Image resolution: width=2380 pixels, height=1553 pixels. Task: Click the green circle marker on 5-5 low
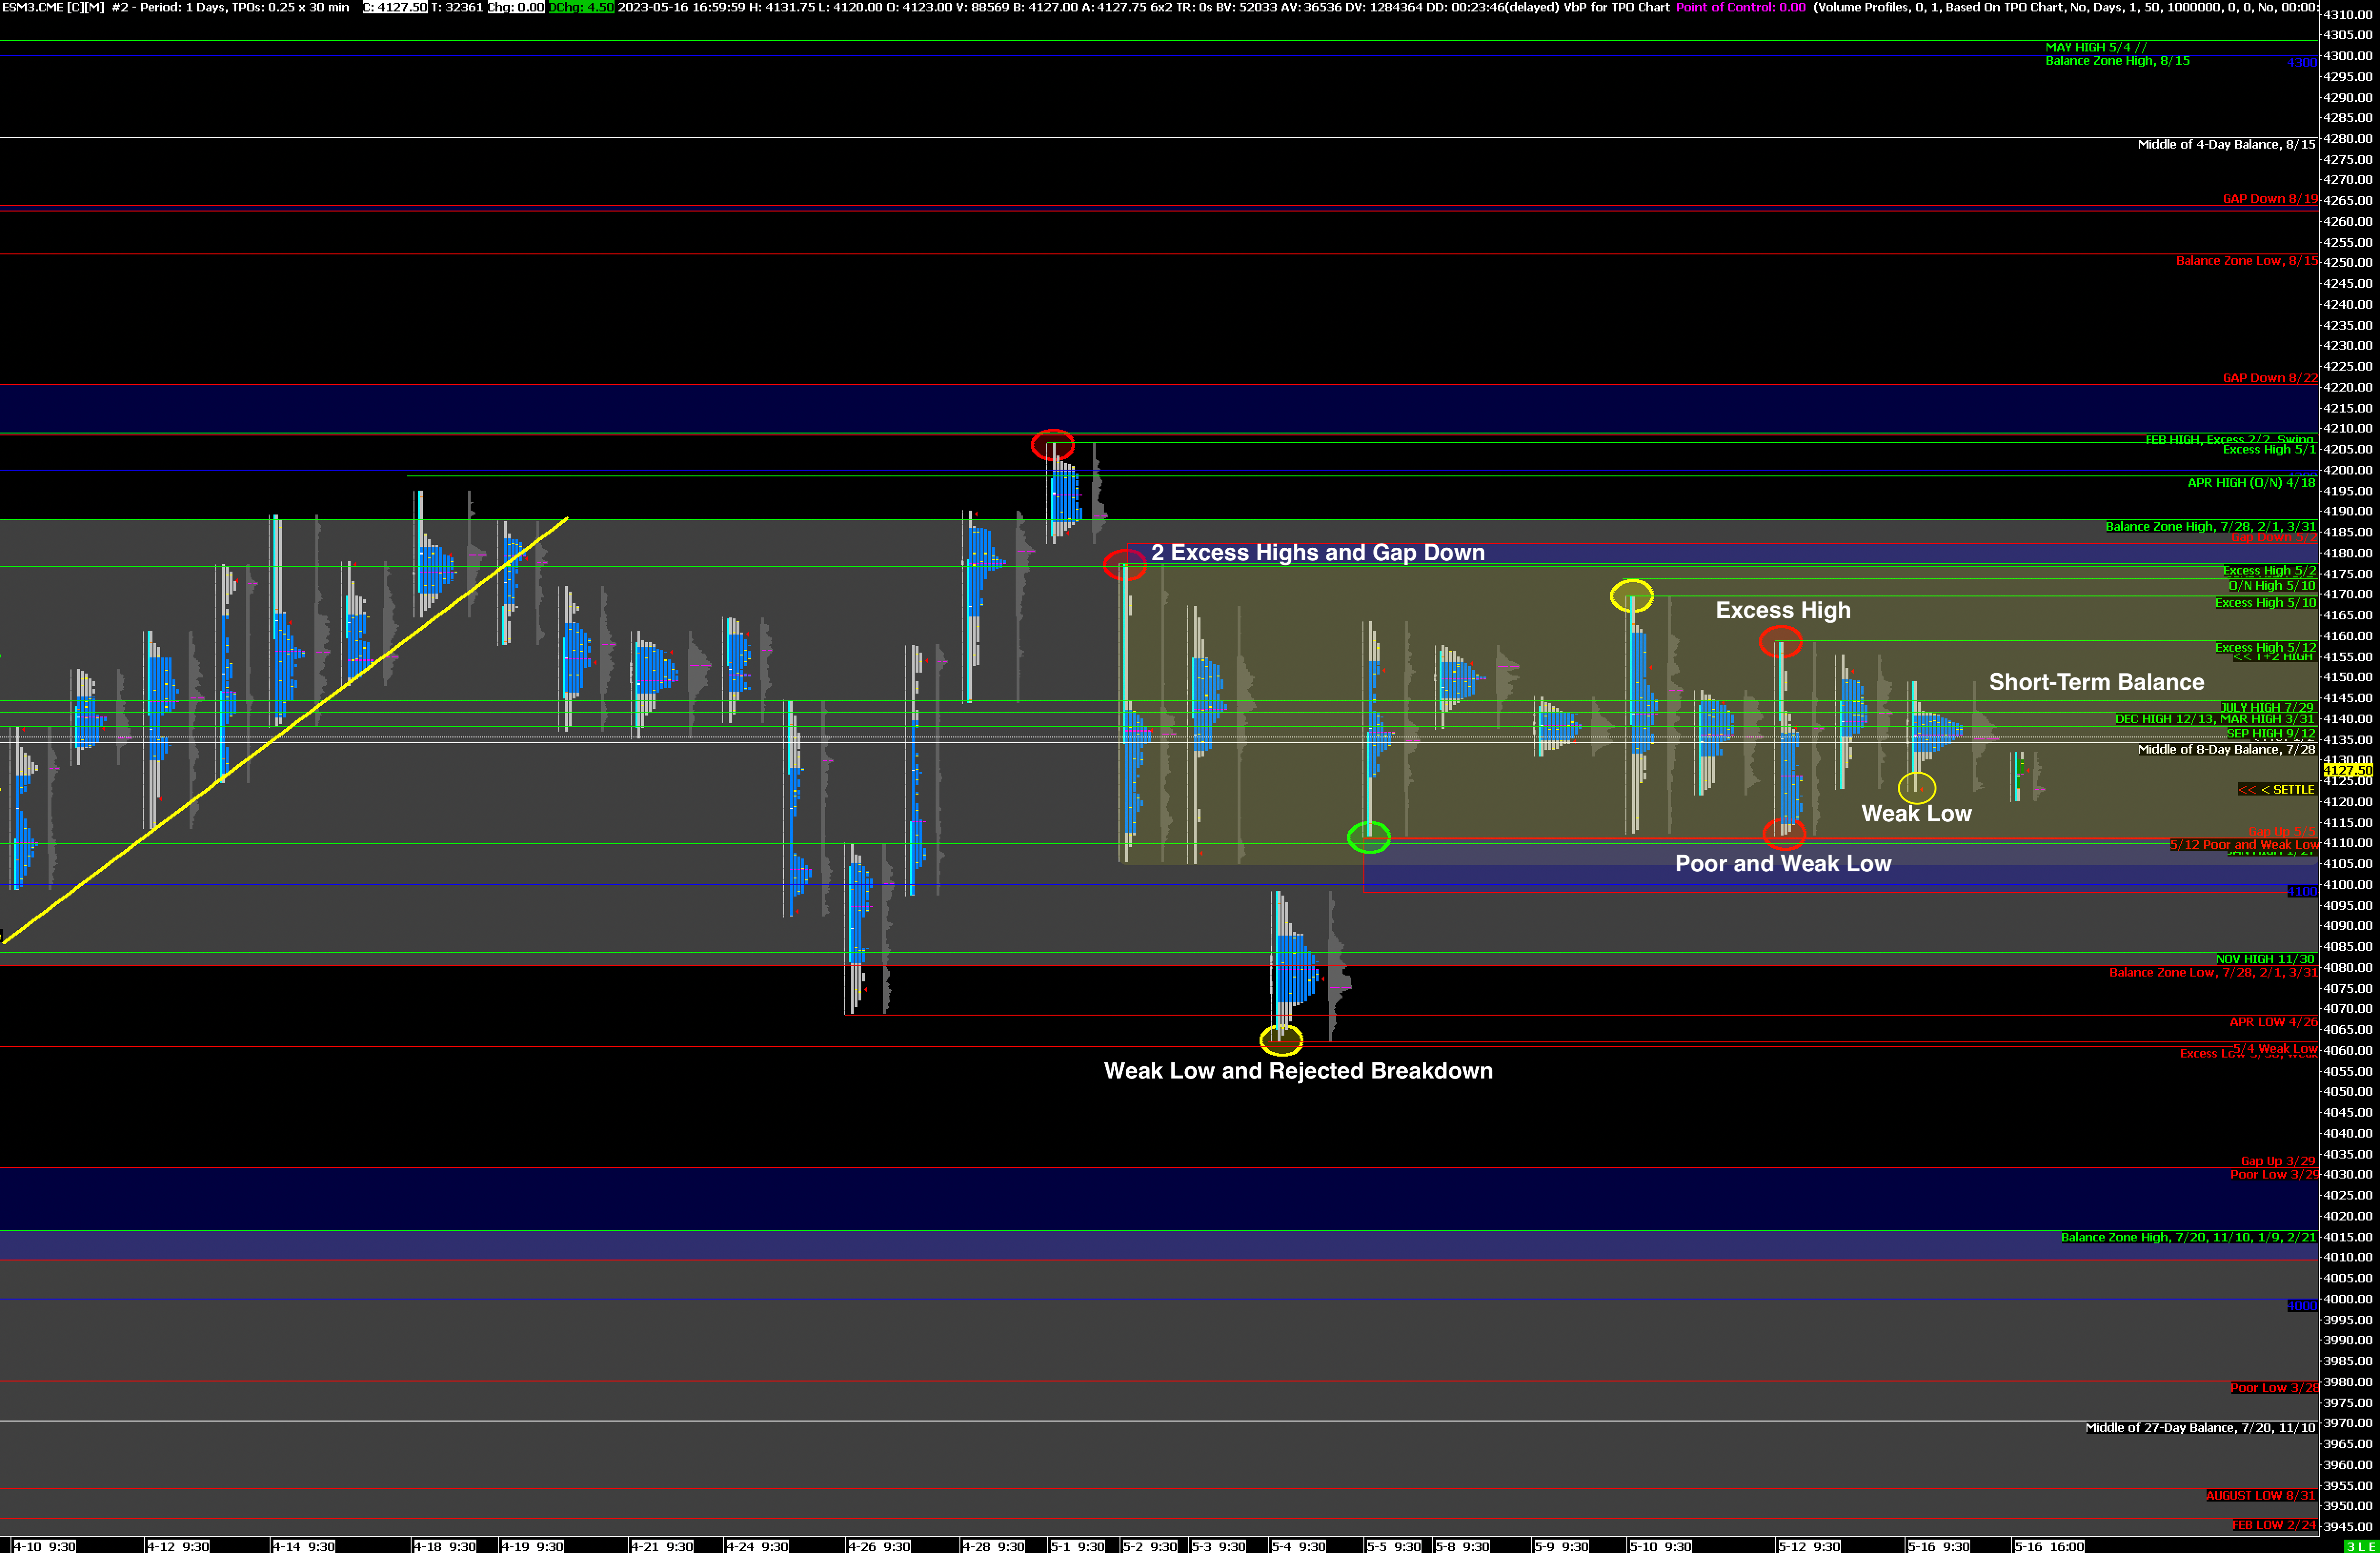click(x=1368, y=837)
